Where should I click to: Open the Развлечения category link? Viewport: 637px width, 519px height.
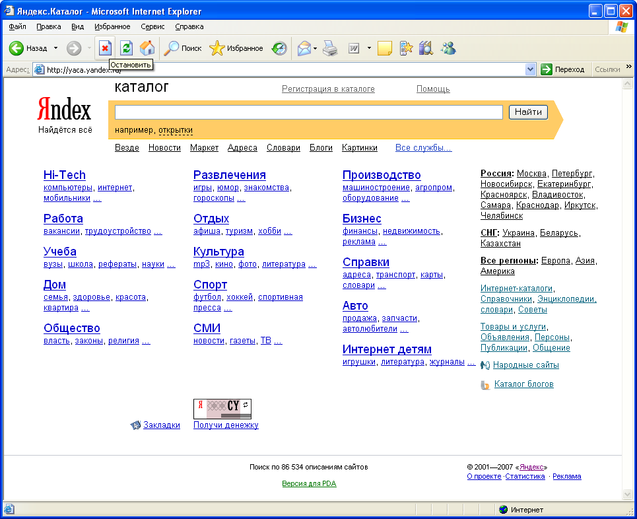[x=230, y=175]
